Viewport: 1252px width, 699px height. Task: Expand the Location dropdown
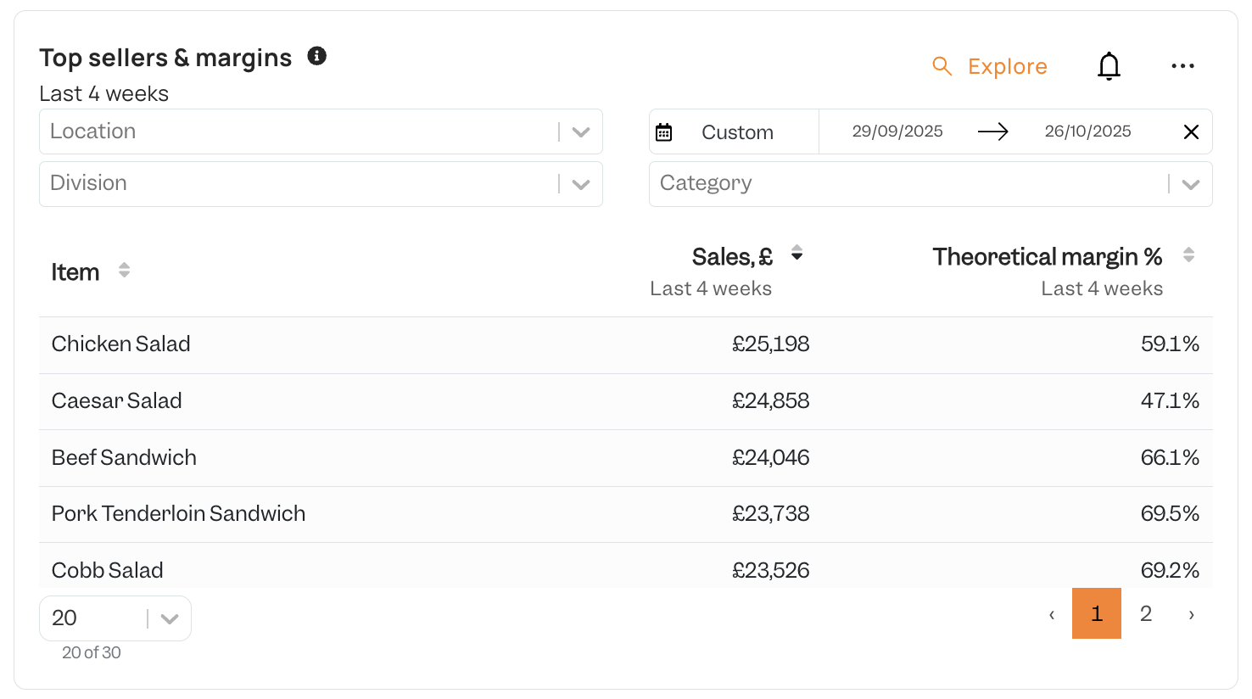(x=321, y=131)
